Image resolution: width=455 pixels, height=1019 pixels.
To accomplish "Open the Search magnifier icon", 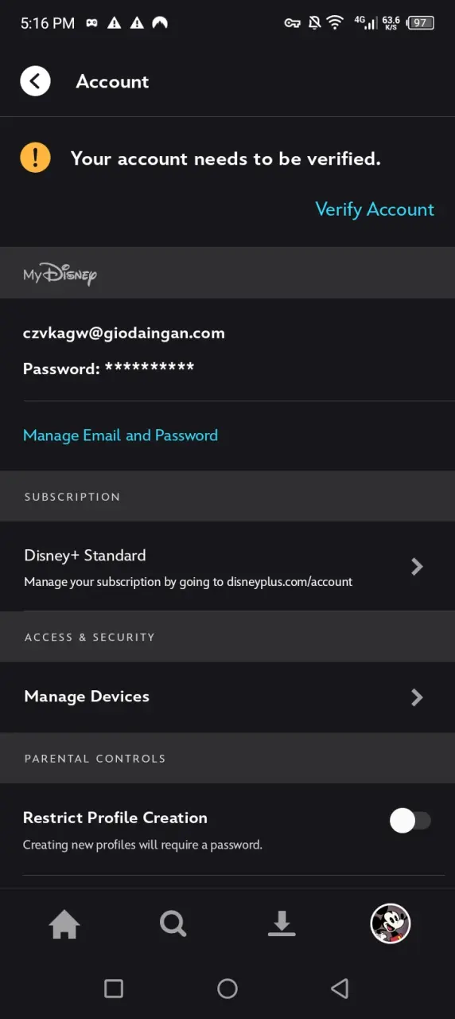I will click(x=173, y=924).
